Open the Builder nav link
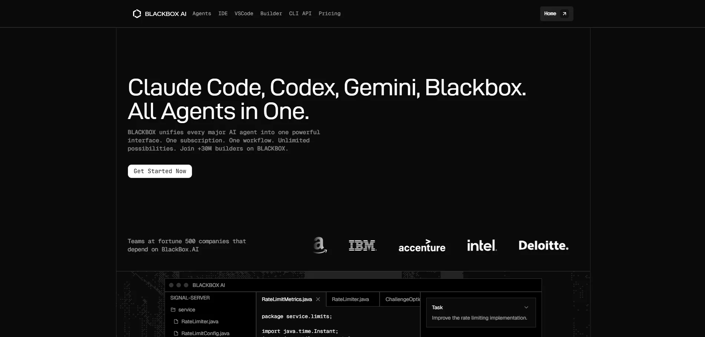Screen dimensions: 705x337 click(271, 14)
